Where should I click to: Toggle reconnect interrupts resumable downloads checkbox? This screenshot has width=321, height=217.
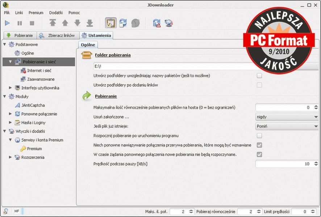[x=259, y=145]
